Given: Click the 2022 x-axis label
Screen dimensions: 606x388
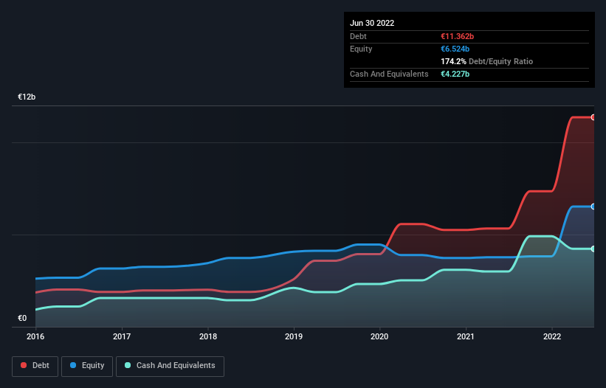Looking at the screenshot, I should [552, 336].
